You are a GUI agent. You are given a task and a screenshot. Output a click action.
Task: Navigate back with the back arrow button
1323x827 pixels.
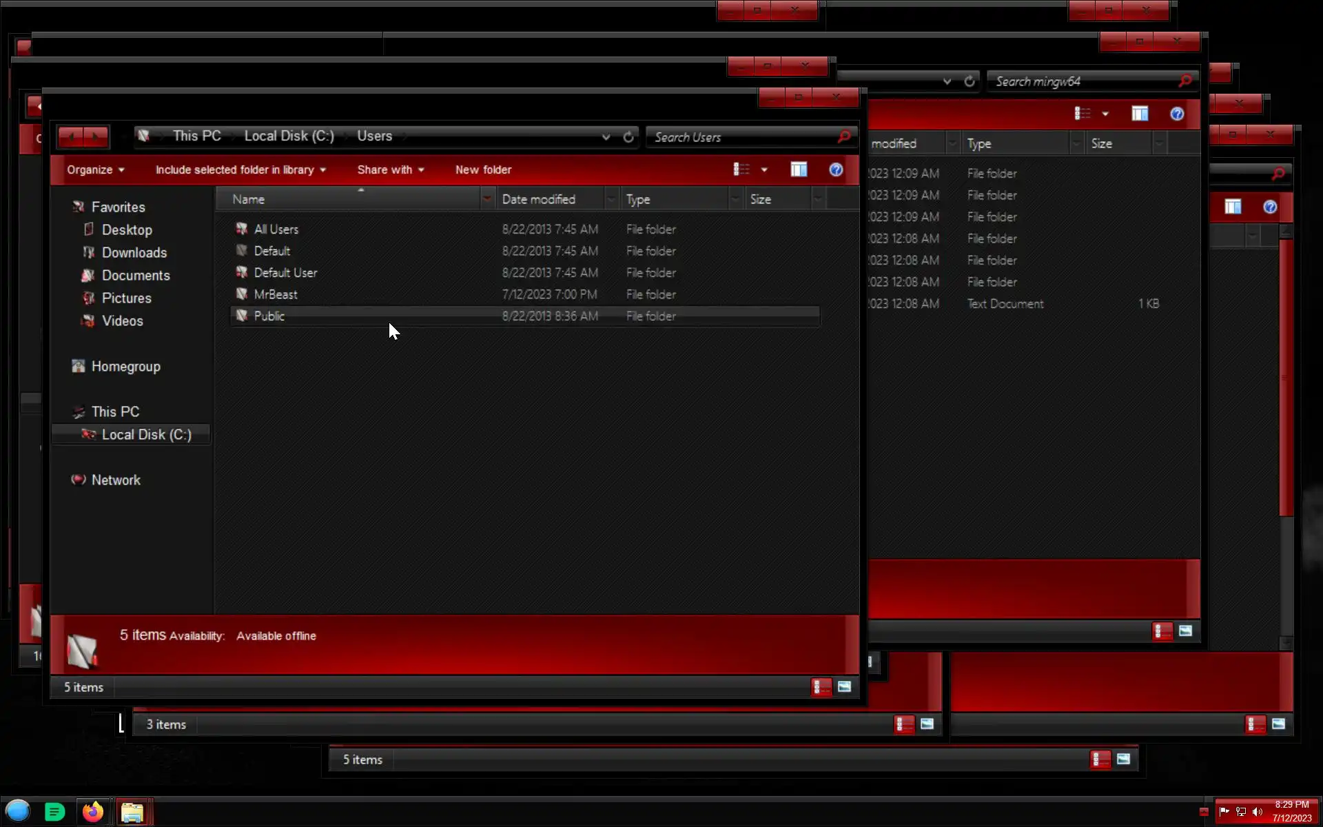(x=71, y=136)
